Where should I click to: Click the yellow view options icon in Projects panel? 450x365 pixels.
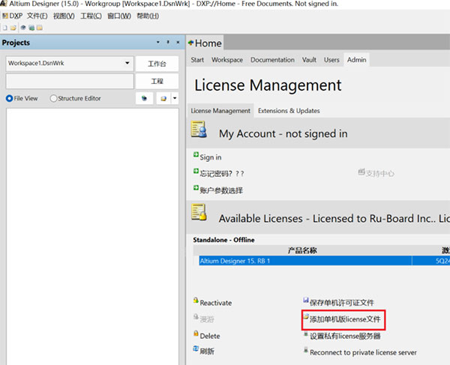[x=163, y=98]
